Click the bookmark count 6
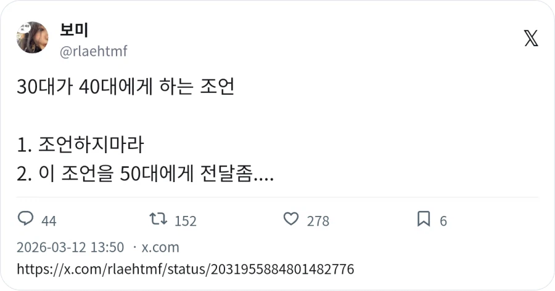The image size is (555, 291). point(443,221)
